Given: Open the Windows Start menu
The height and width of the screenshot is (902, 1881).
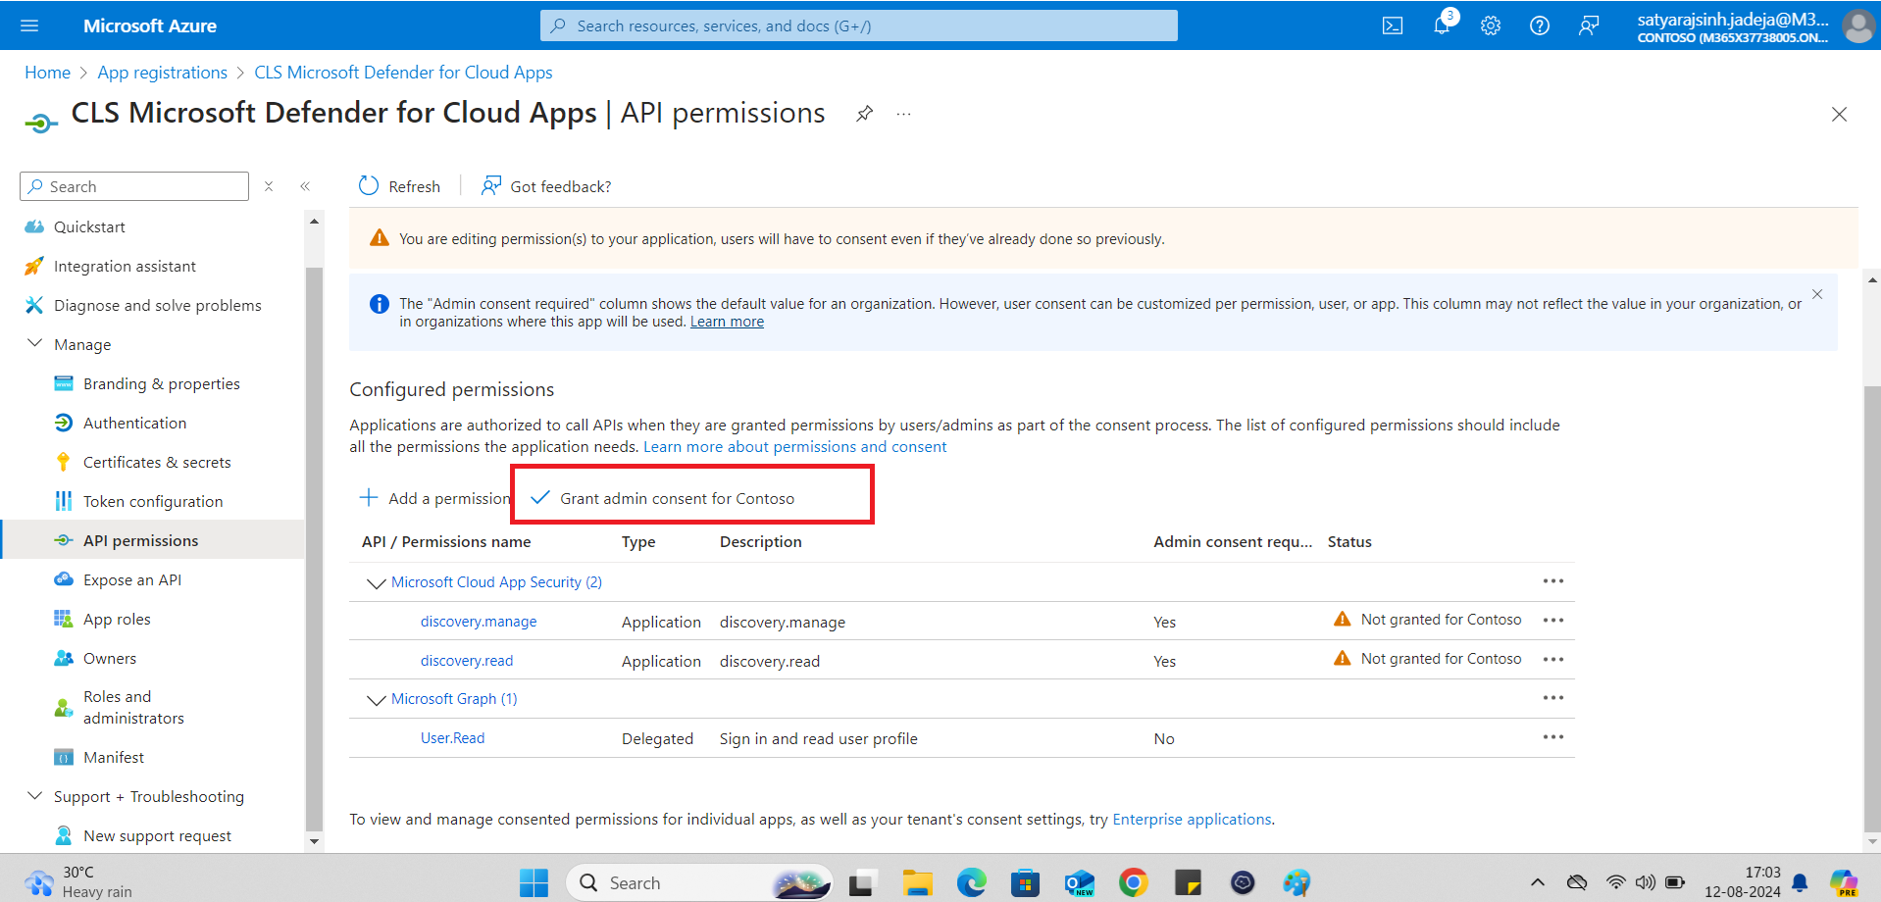Looking at the screenshot, I should pyautogui.click(x=534, y=883).
